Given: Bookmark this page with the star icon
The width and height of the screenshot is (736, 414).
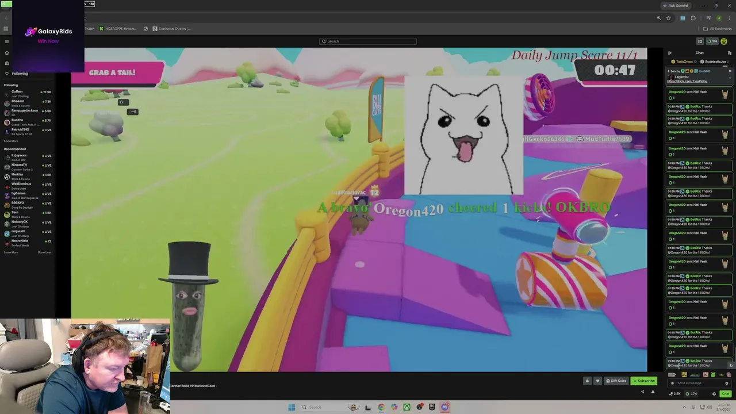Looking at the screenshot, I should pos(668,18).
